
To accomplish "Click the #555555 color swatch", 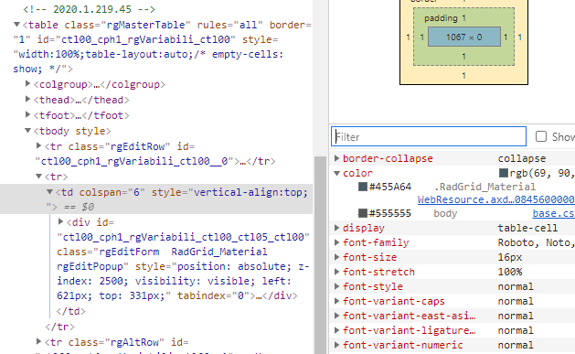I will pyautogui.click(x=363, y=213).
